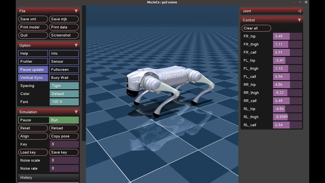Collapse the Simulation section triangle

pyautogui.click(x=76, y=112)
